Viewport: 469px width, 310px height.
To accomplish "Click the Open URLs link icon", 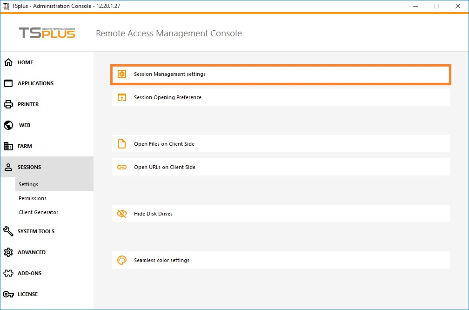I will tap(122, 167).
